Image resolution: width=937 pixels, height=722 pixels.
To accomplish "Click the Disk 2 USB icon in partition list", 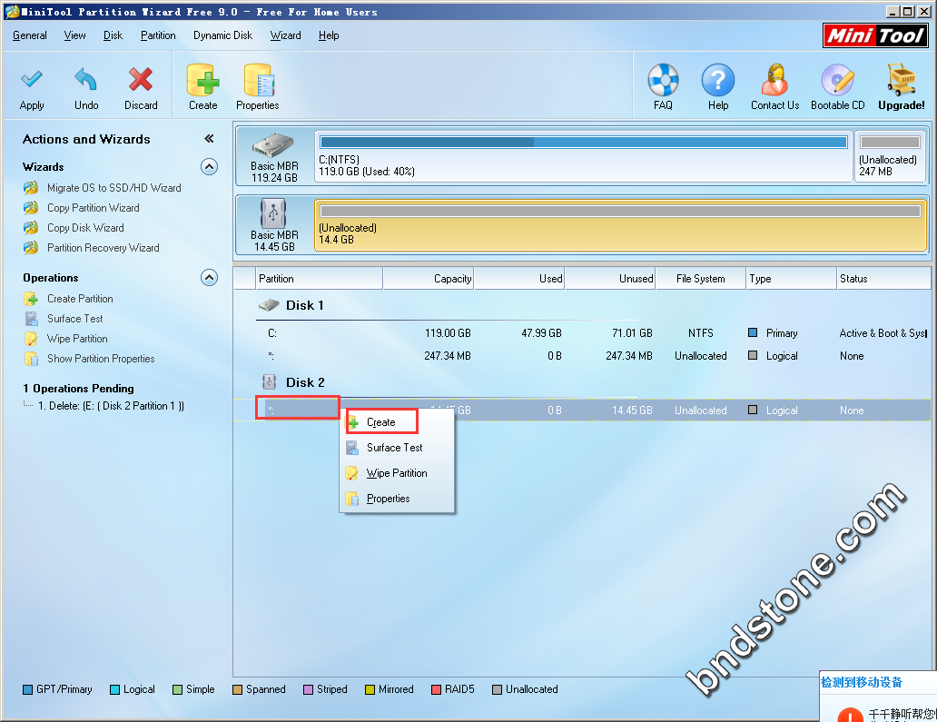I will [270, 382].
